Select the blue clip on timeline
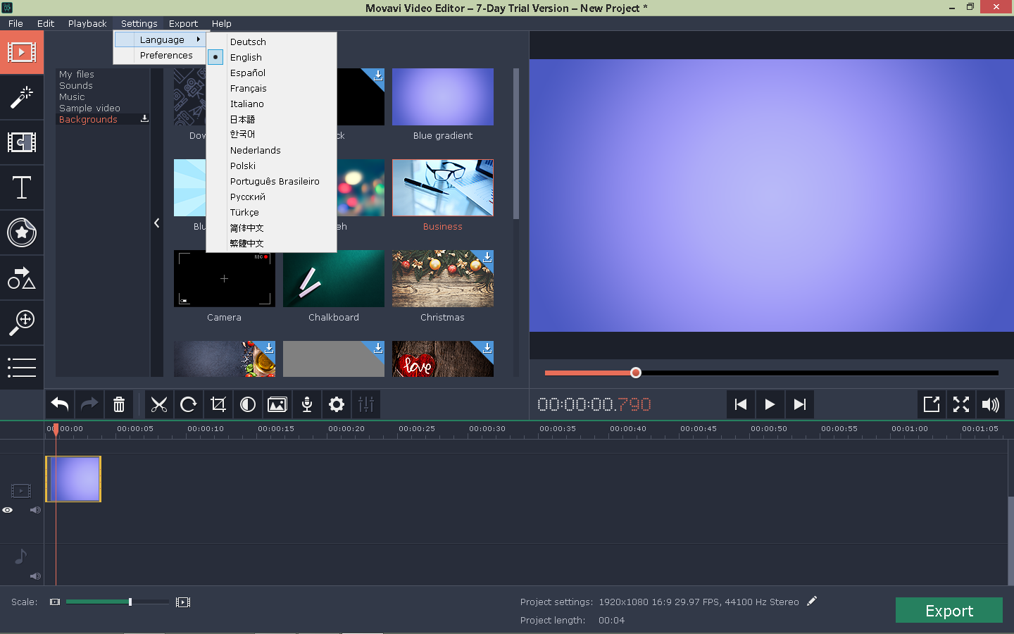Viewport: 1014px width, 634px height. (x=73, y=479)
